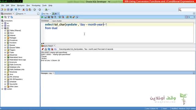Close the Messages - Log tab
The width and height of the screenshot is (196, 110).
coord(53,73)
